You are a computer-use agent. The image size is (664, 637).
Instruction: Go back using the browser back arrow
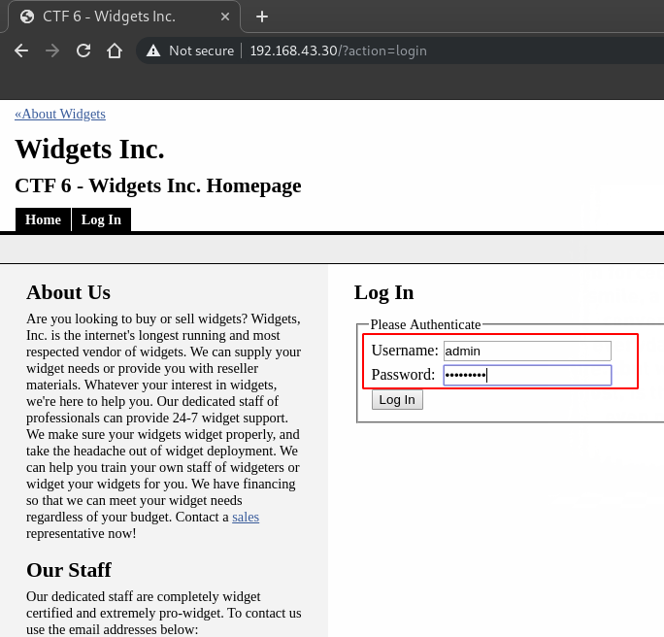click(x=21, y=50)
